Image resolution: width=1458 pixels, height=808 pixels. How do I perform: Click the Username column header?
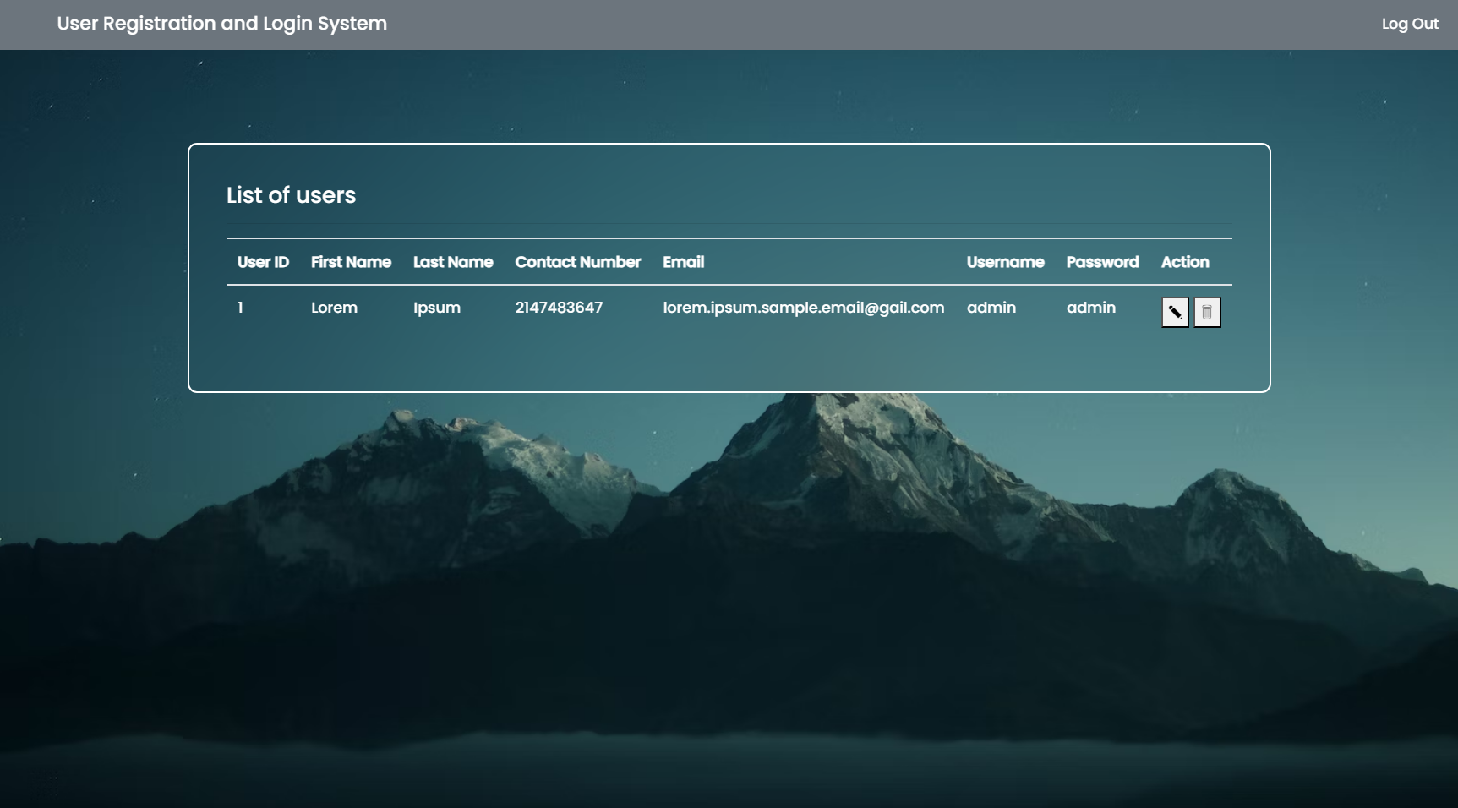pos(1006,262)
